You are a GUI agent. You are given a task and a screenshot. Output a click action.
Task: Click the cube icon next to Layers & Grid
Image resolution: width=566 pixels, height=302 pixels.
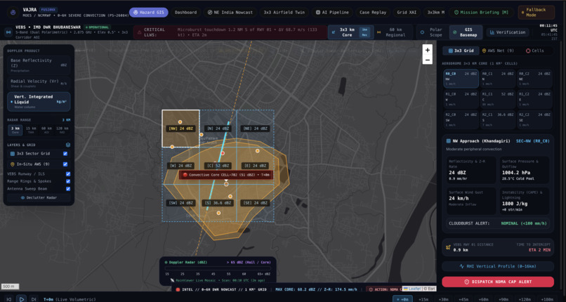tap(68, 145)
